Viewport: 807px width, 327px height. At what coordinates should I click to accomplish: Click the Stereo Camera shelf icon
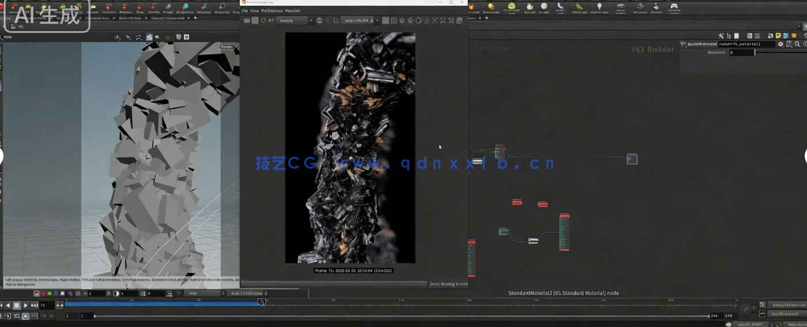[x=620, y=7]
